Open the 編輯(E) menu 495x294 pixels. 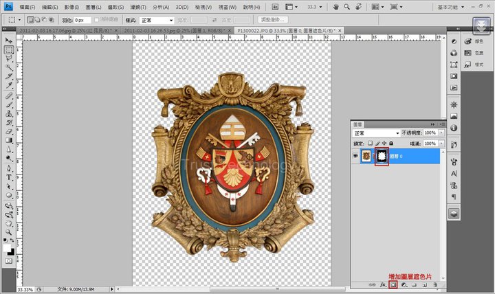point(50,7)
